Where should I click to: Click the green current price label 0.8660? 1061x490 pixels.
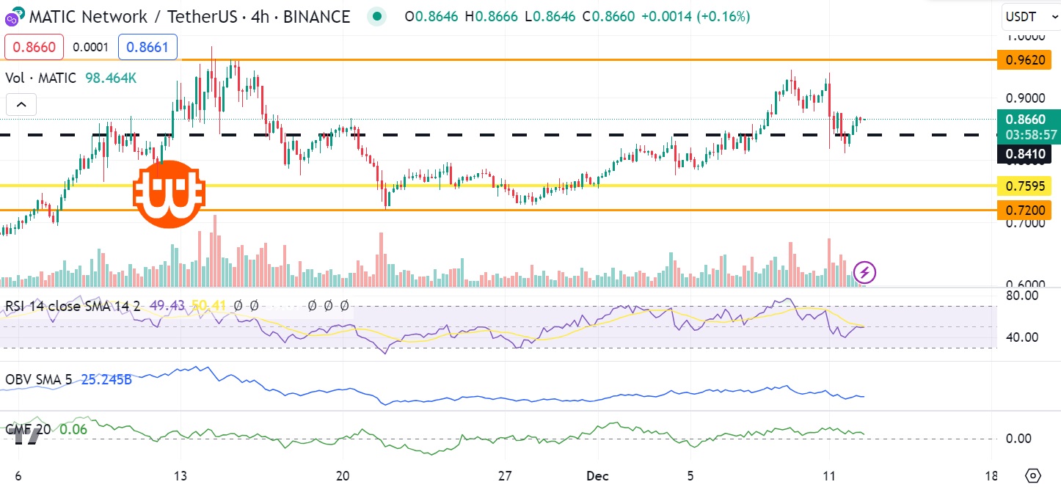point(1028,119)
